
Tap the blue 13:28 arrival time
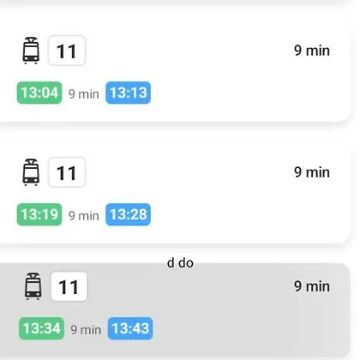[x=129, y=214]
